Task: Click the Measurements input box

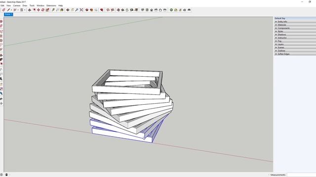Action: click(x=301, y=175)
